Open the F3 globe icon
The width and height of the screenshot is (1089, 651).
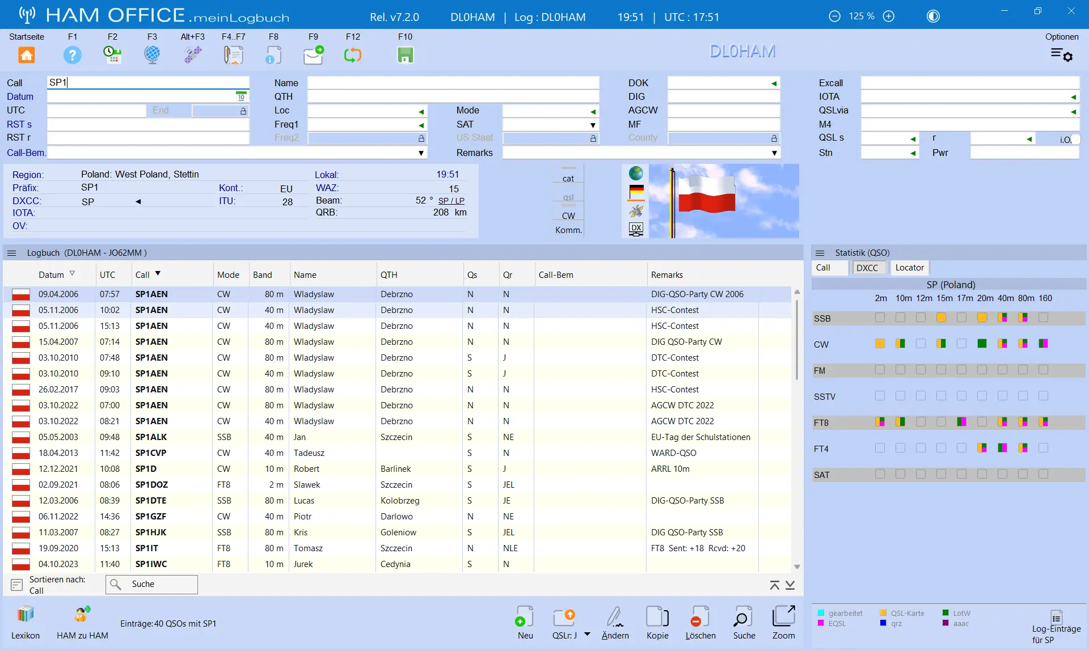152,55
